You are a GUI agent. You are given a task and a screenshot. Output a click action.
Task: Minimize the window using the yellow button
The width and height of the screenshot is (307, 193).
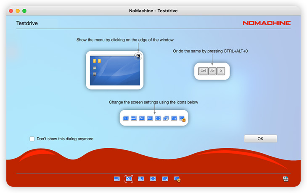tap(18, 10)
